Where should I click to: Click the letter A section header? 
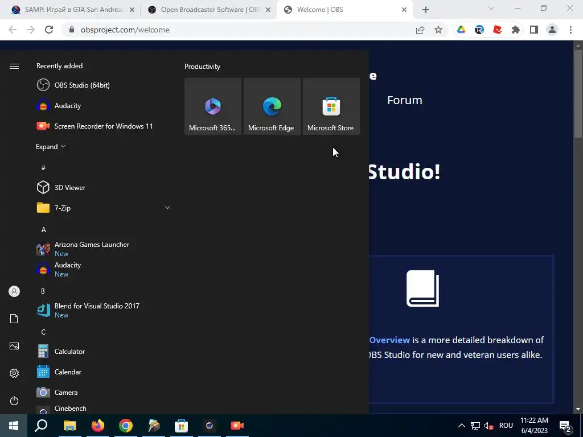pos(43,230)
